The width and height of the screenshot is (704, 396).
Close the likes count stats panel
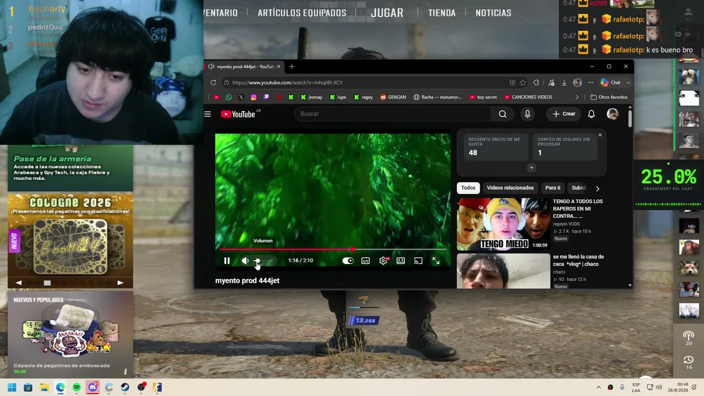click(x=600, y=135)
